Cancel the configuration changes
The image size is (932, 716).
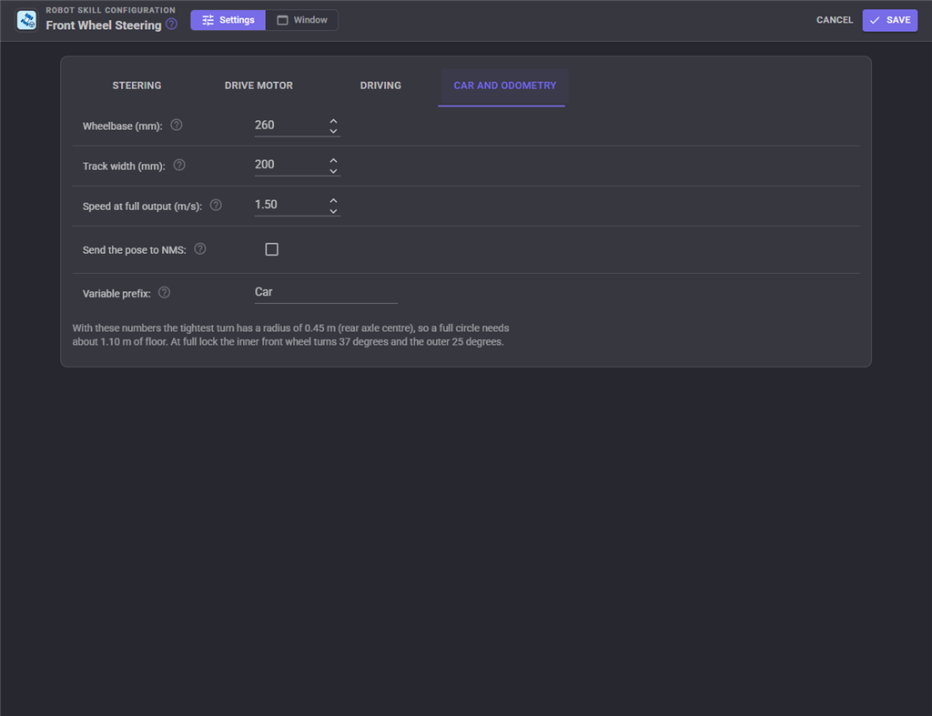pyautogui.click(x=835, y=20)
